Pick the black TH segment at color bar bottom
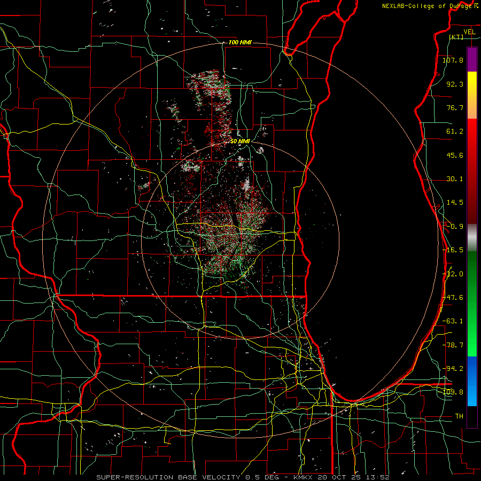The height and width of the screenshot is (481, 481). pyautogui.click(x=472, y=416)
